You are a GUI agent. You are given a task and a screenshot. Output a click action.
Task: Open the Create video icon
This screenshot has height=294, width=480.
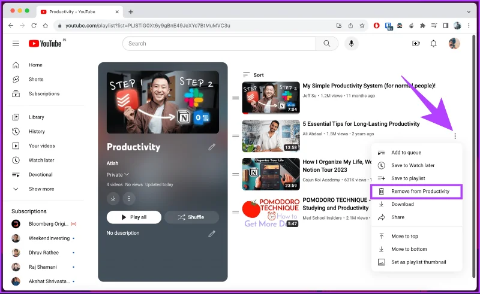(x=416, y=44)
